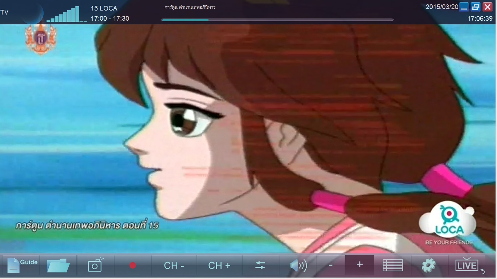
Task: Go to previous channel with CH -
Action: coord(174,266)
